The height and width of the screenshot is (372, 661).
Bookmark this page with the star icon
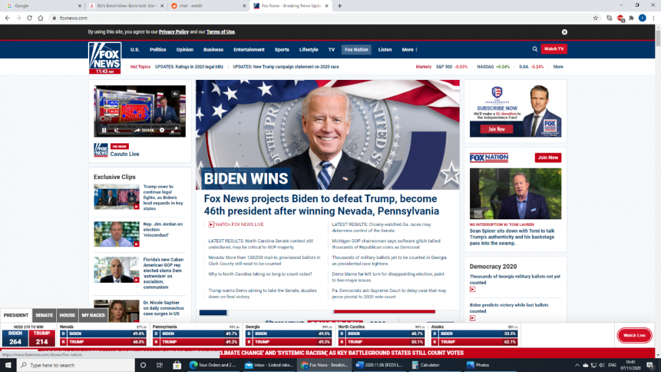[596, 18]
